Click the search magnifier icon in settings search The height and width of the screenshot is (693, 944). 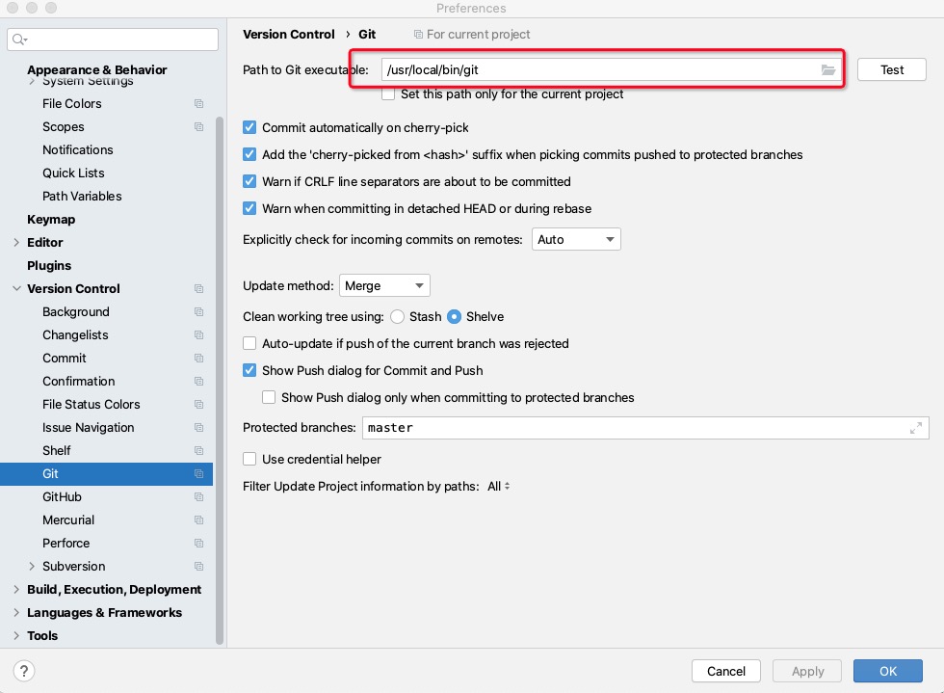click(x=20, y=40)
